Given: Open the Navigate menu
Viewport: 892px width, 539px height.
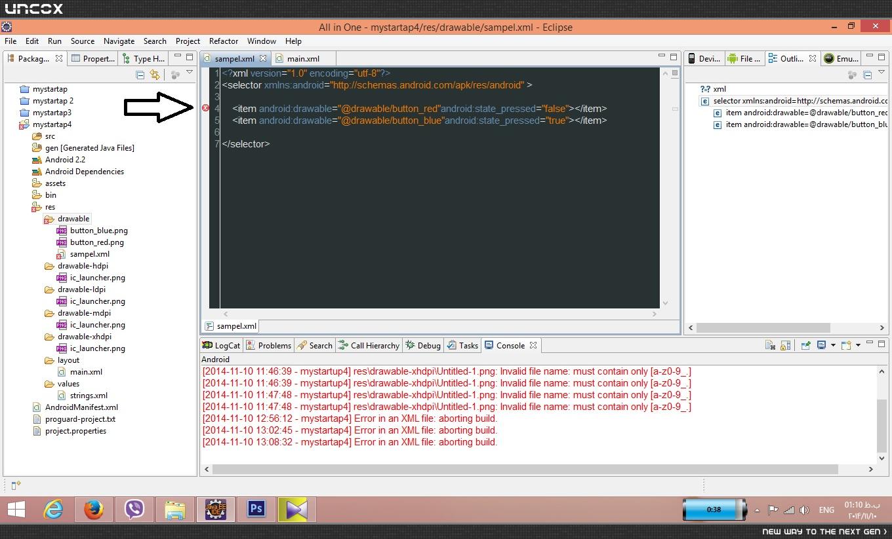Looking at the screenshot, I should pos(119,41).
